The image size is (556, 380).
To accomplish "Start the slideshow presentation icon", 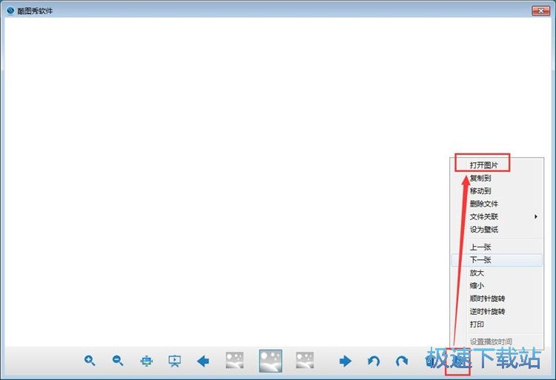I will point(174,361).
